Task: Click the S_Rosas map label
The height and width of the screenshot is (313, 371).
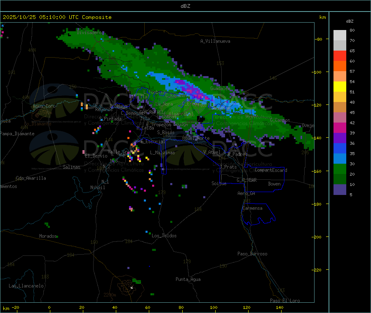Action: click(166, 132)
